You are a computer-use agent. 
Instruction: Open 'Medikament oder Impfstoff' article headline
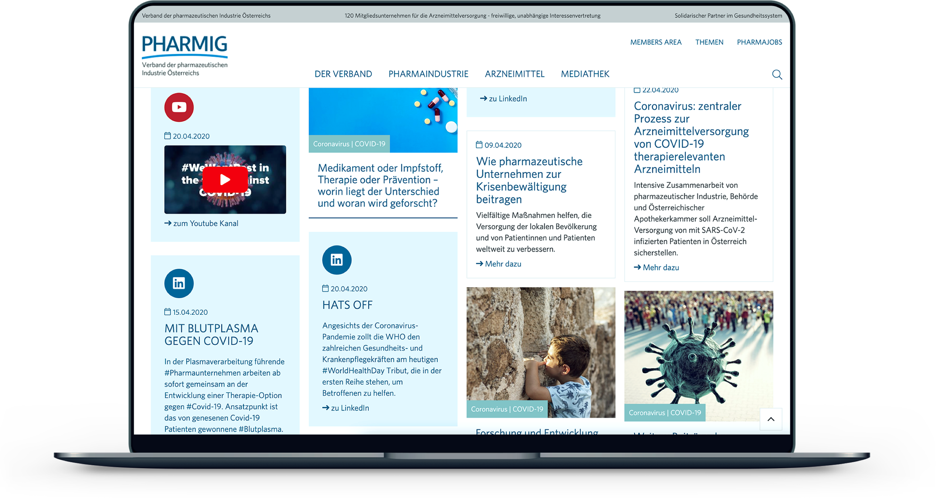380,185
